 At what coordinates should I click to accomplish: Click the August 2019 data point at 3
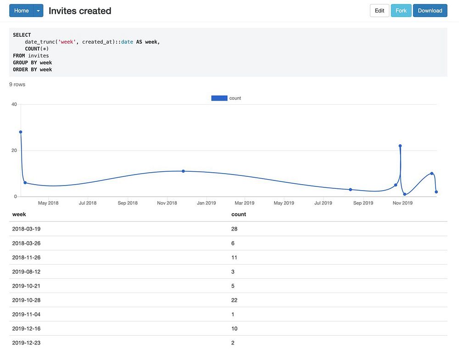[x=350, y=190]
